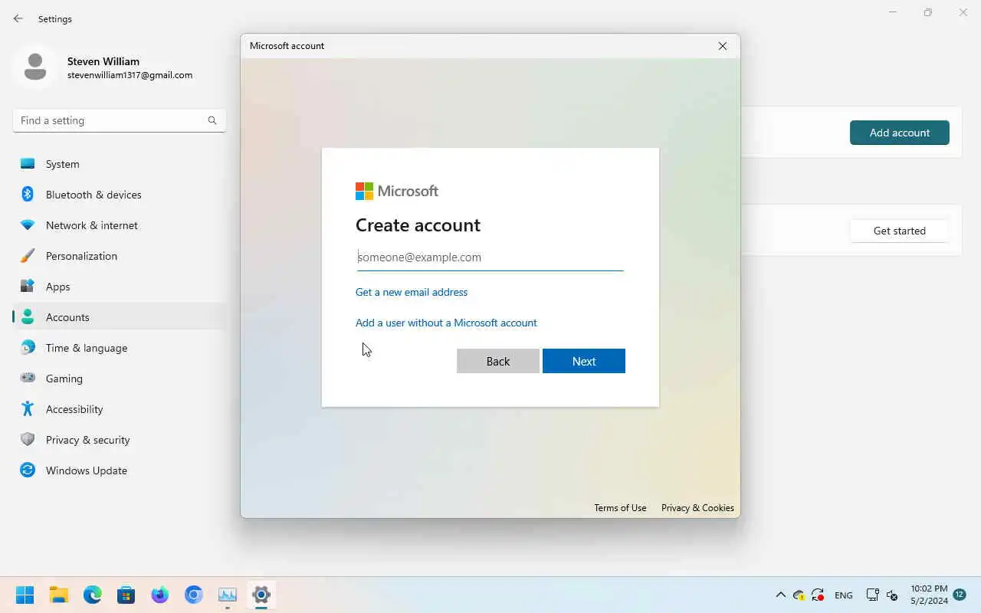Open Bluetooth & devices settings
The width and height of the screenshot is (981, 613).
point(119,195)
